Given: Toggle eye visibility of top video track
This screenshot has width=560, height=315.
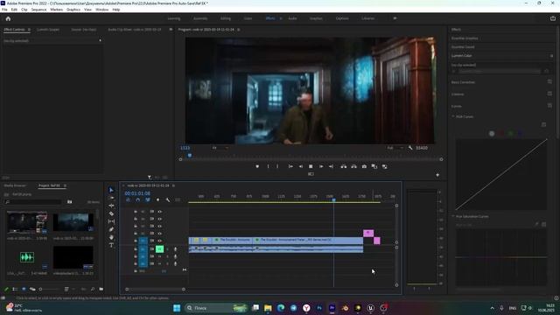Looking at the screenshot, I should point(159,212).
